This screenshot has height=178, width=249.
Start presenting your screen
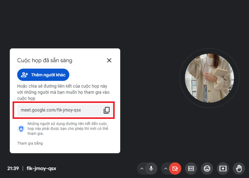point(223,169)
